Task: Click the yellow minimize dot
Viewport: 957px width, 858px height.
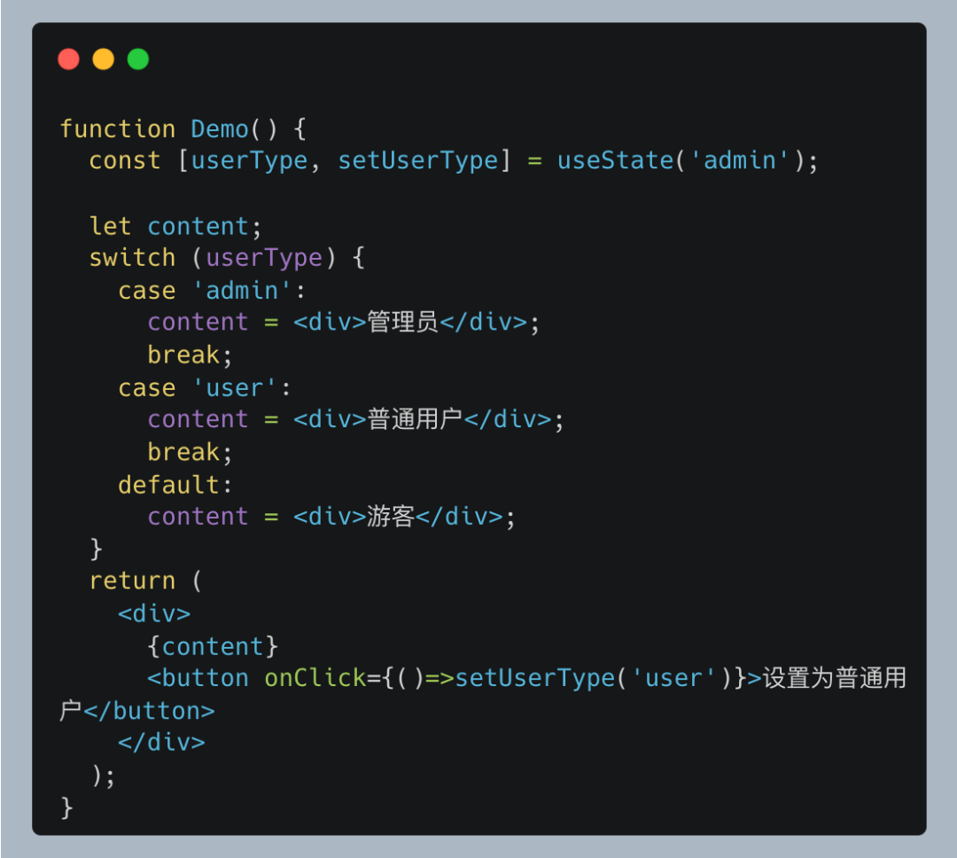Action: pyautogui.click(x=103, y=59)
